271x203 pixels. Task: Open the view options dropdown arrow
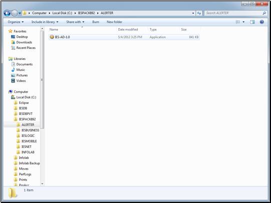point(243,22)
